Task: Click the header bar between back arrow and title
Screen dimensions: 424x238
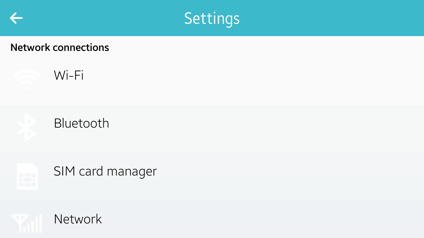Action: pos(99,18)
